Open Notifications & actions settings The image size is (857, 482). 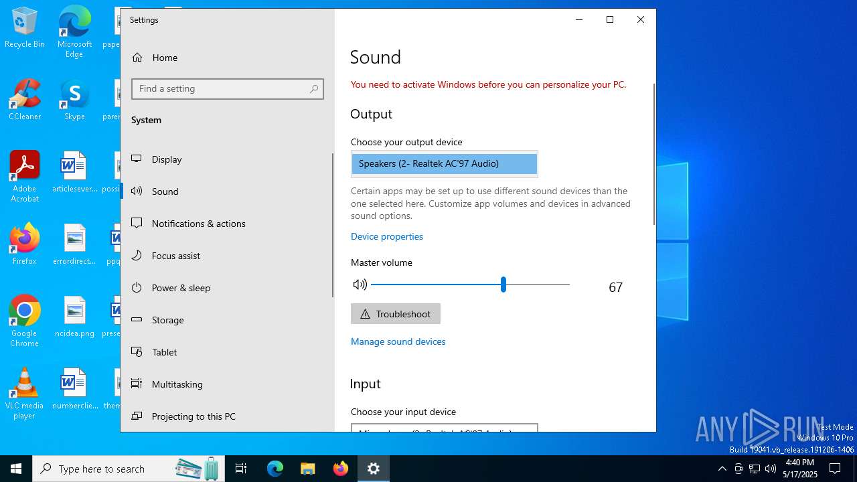pyautogui.click(x=226, y=224)
